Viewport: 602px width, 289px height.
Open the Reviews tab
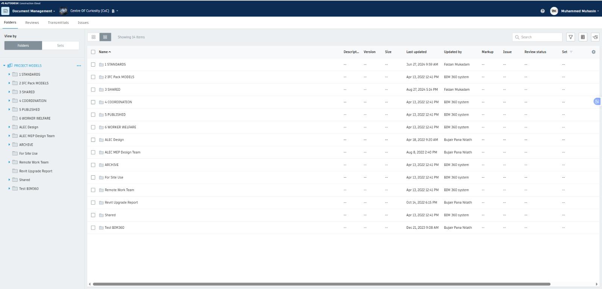coord(32,23)
